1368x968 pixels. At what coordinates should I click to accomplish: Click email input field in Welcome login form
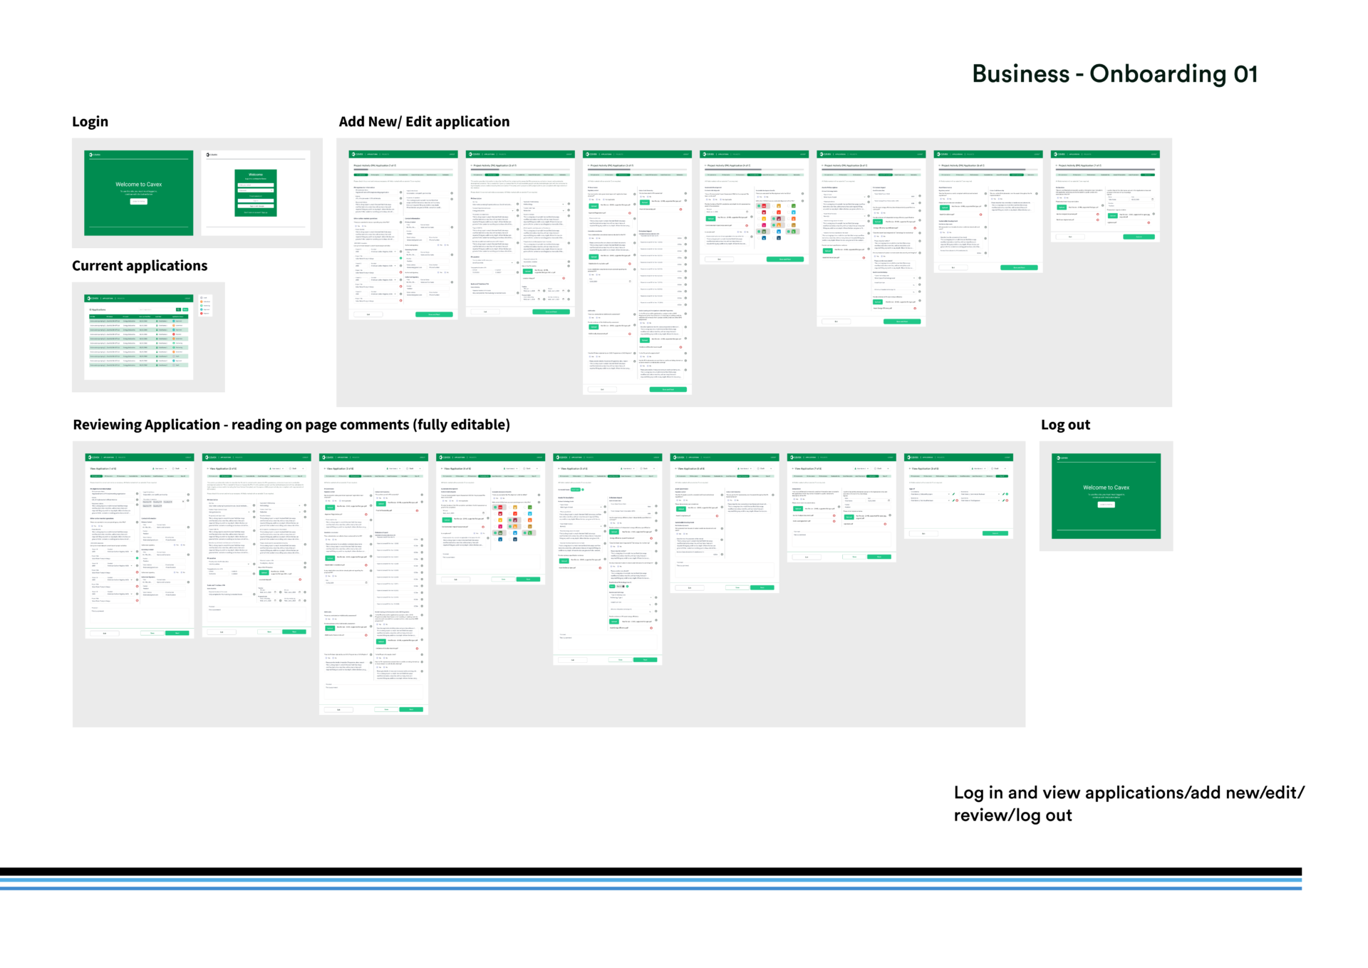pyautogui.click(x=256, y=185)
